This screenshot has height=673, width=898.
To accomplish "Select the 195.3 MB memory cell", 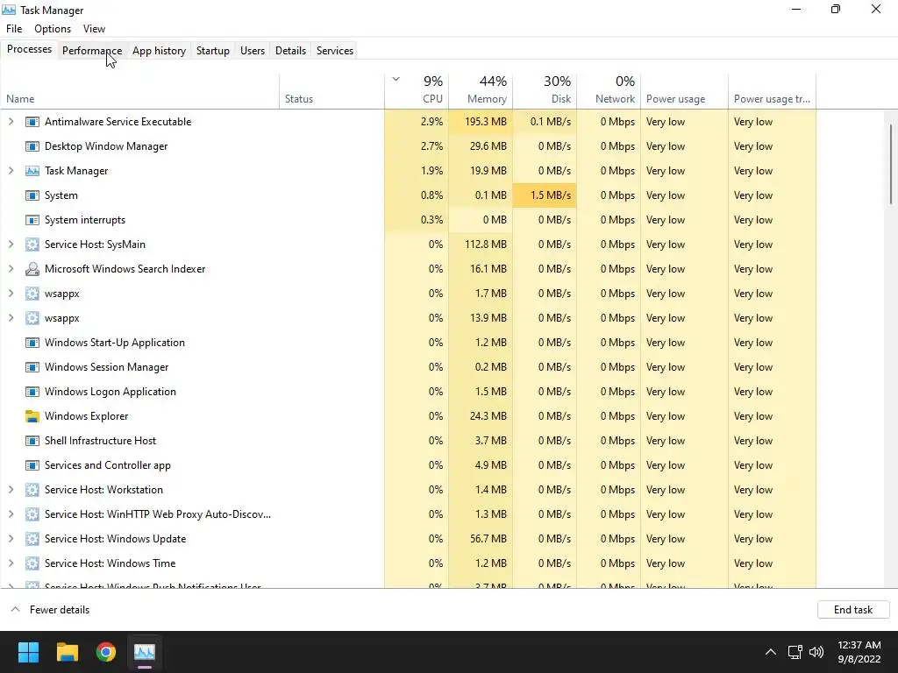I will [x=481, y=122].
